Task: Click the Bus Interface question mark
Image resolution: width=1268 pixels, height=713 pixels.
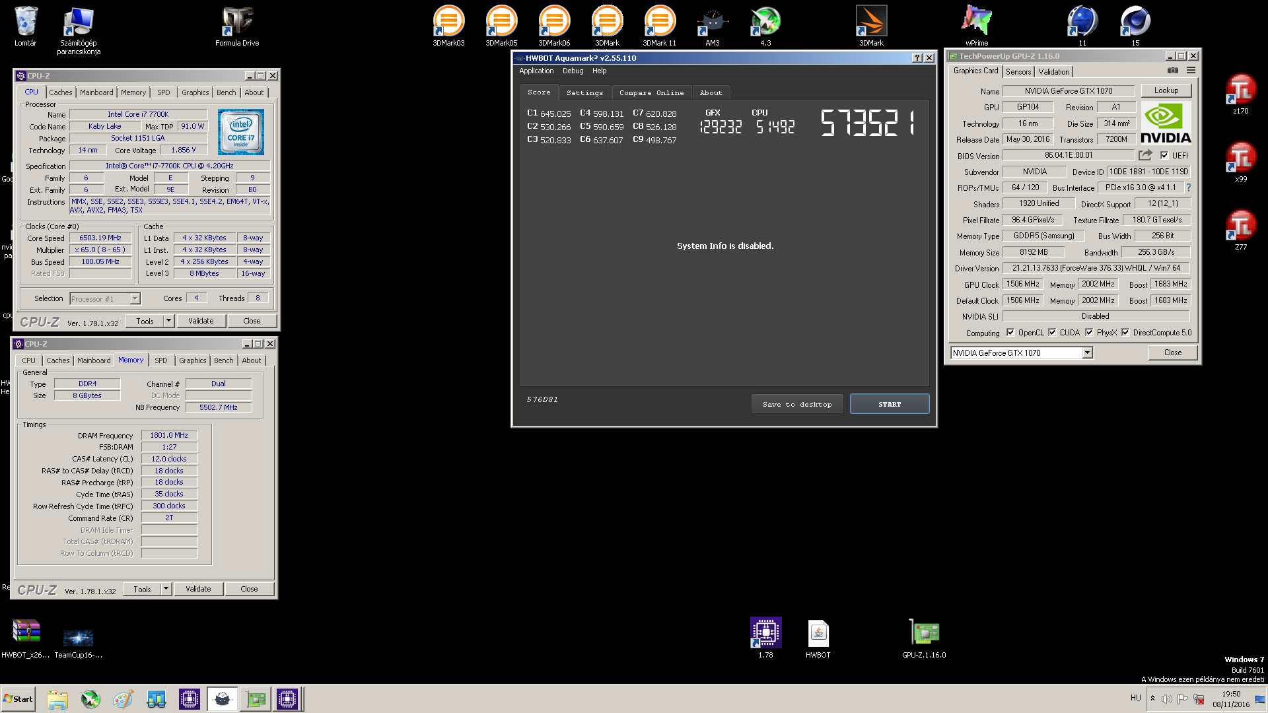Action: (x=1189, y=187)
